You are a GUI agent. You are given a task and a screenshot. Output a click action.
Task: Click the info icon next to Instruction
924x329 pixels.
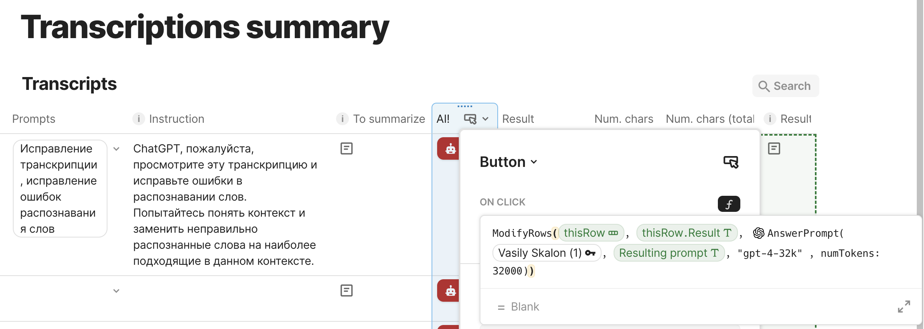[x=139, y=119]
